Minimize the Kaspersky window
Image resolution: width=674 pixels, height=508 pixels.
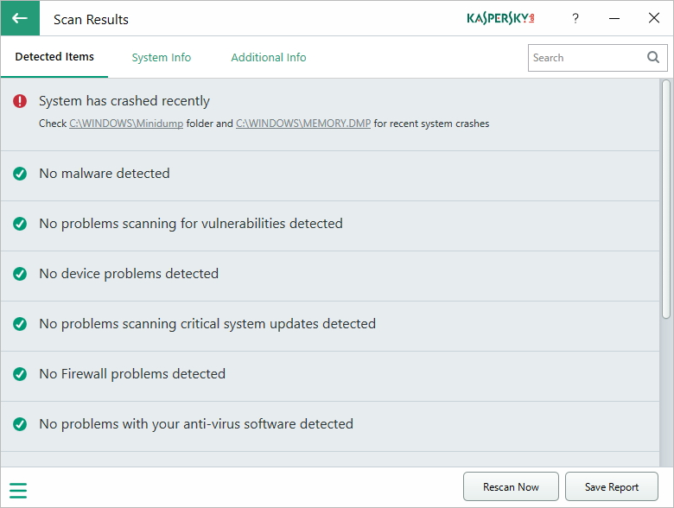click(614, 18)
